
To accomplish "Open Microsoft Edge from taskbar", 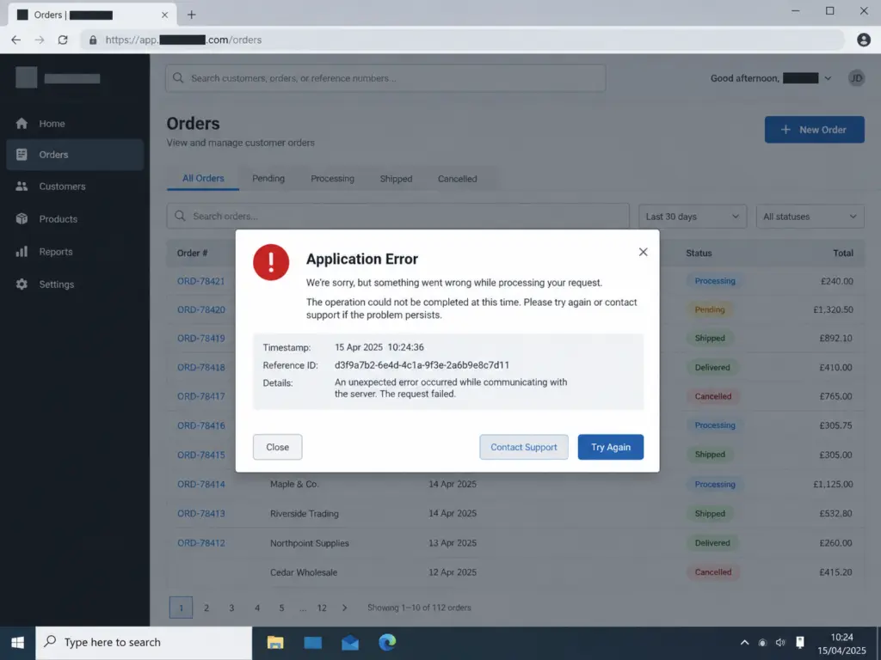I will tap(387, 642).
